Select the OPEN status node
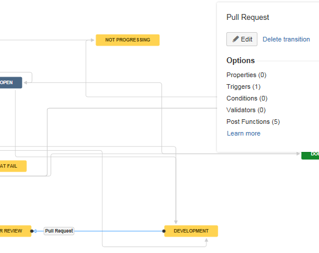Screen dimensions: 319x253 click(x=11, y=82)
